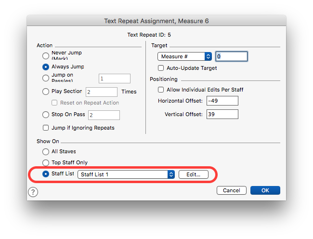Choose the Top Staff Only option
The height and width of the screenshot is (239, 313).
tap(46, 163)
